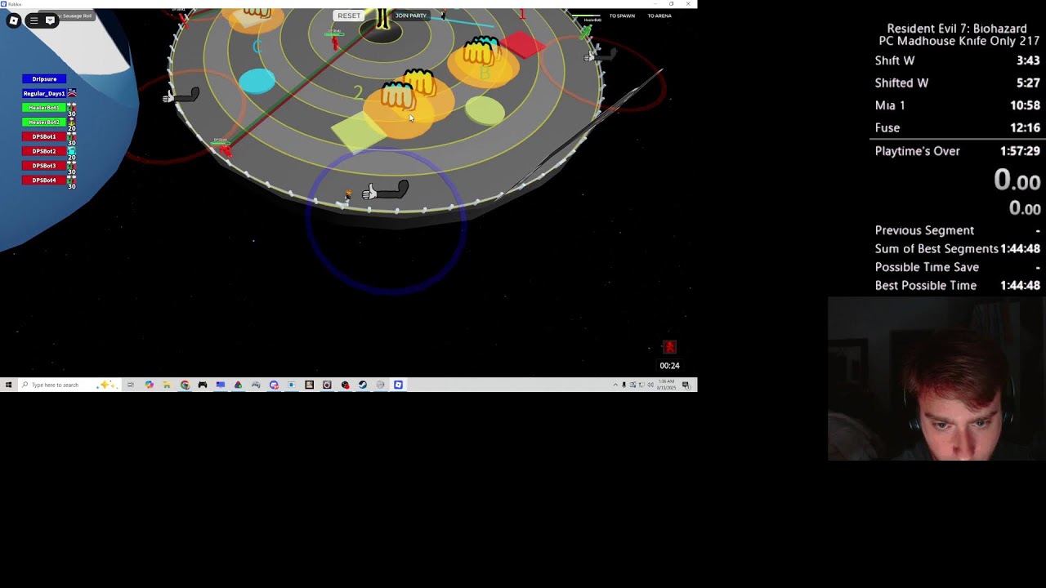Viewport: 1046px width, 588px height.
Task: Open Task View on the taskbar
Action: coord(131,385)
